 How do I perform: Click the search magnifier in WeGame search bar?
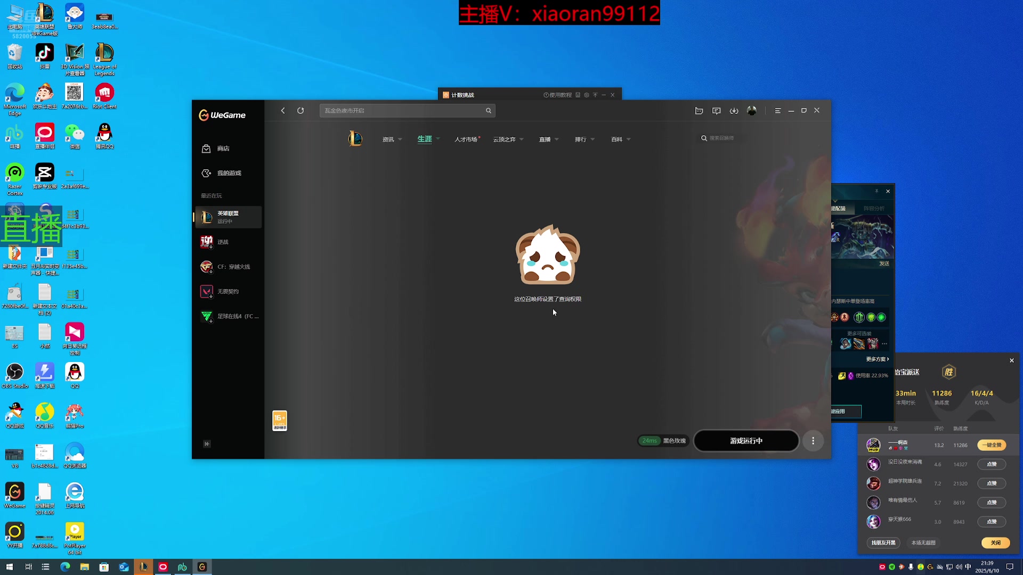(x=488, y=111)
